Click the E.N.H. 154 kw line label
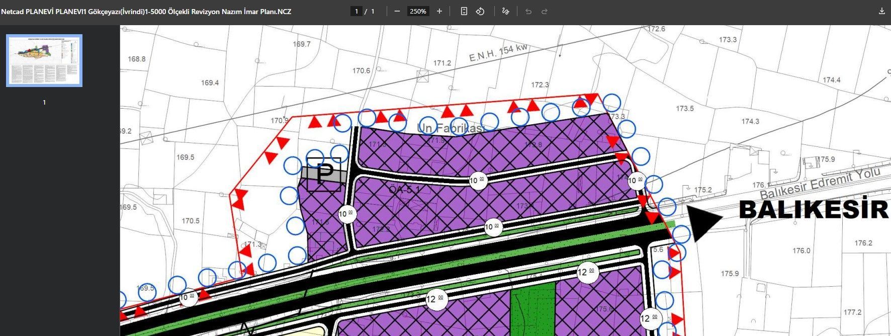Image resolution: width=891 pixels, height=336 pixels. (498, 52)
